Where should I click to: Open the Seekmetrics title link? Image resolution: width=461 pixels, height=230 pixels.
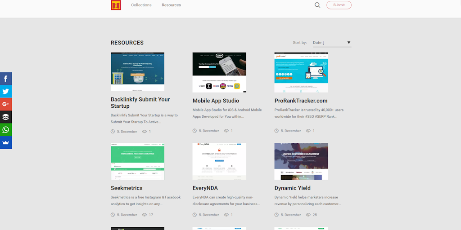pos(127,188)
